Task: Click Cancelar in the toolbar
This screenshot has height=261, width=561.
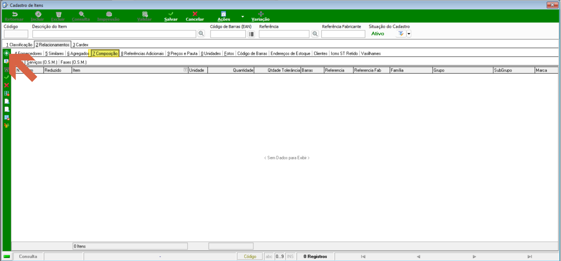Action: point(195,16)
